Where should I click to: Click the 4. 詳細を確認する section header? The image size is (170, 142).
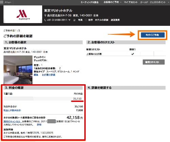point(126,88)
